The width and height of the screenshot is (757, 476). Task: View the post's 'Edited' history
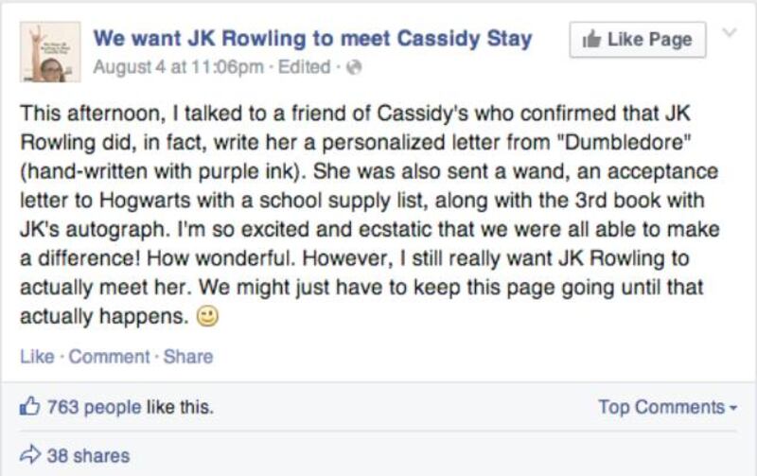pyautogui.click(x=304, y=67)
